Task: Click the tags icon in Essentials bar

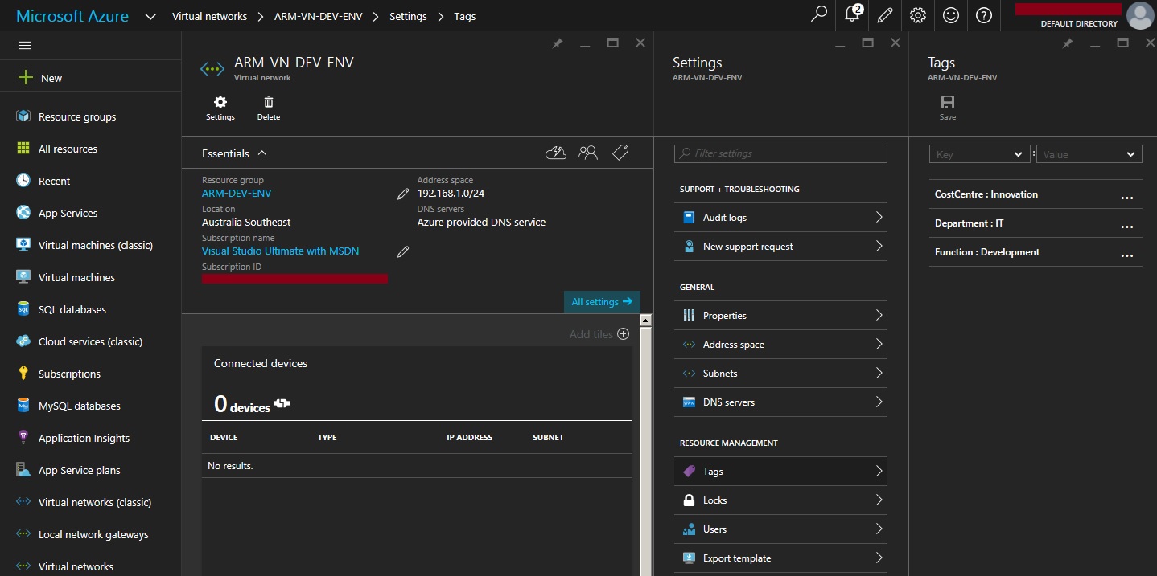Action: [620, 153]
